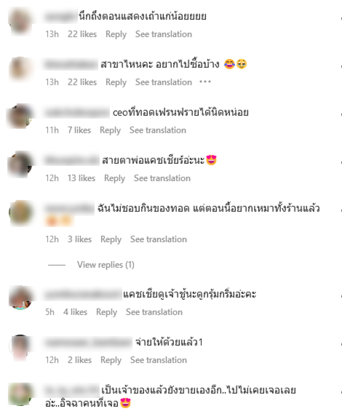The image size is (342, 411).
Task: Click the 13h timestamp on first comment
Action: (x=52, y=34)
